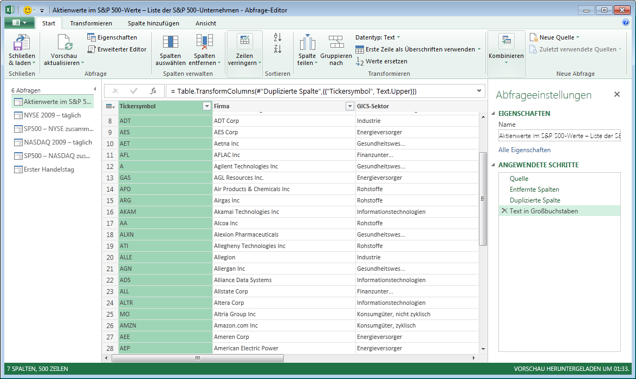This screenshot has width=636, height=379.
Task: Click cell AFLAC Inc
Action: [x=284, y=155]
